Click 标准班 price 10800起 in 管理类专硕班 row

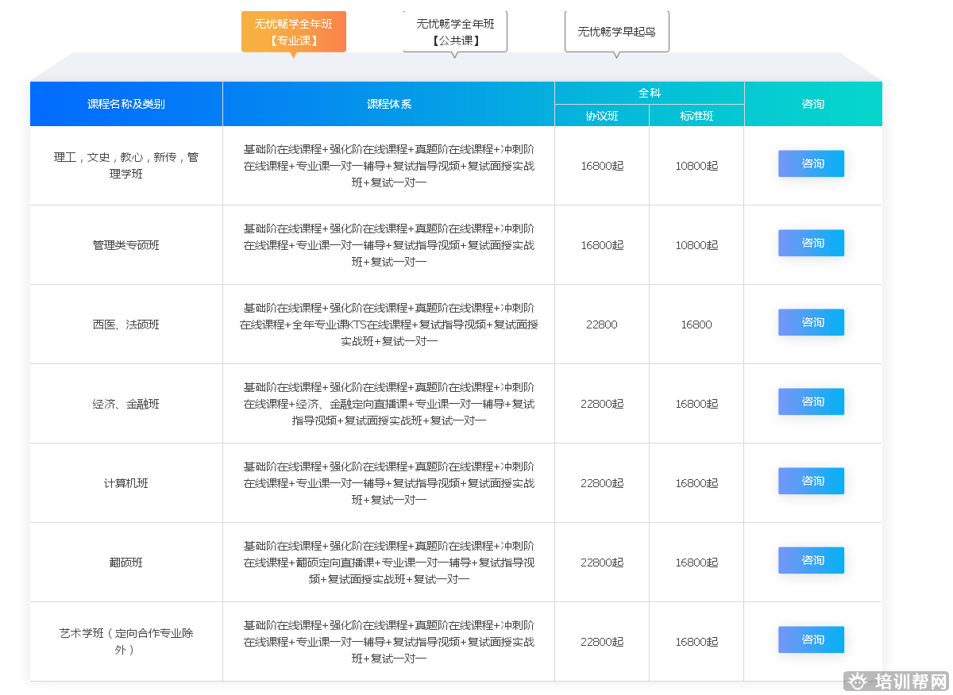(x=696, y=245)
